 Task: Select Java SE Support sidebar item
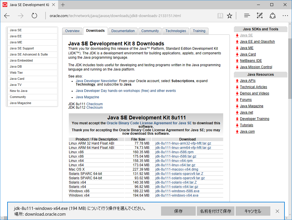32,49
